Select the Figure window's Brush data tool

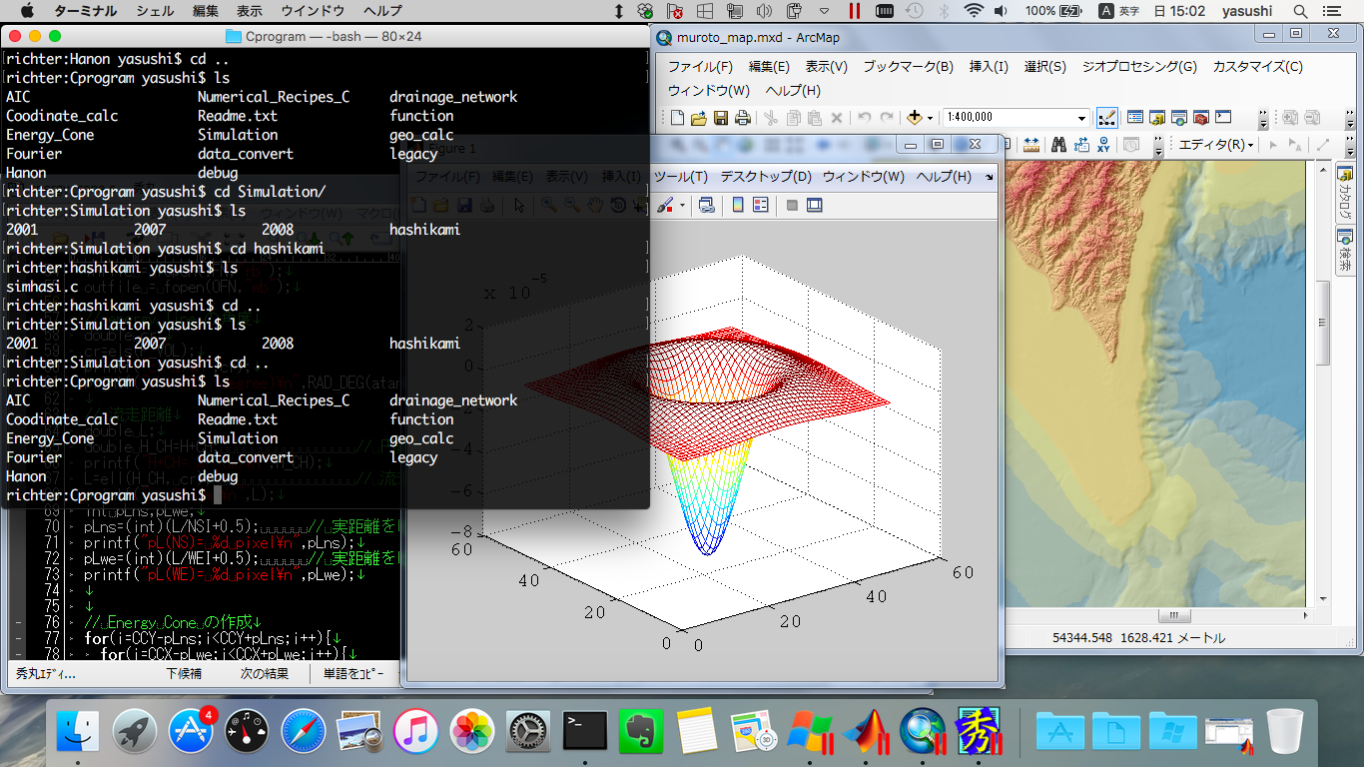click(665, 205)
